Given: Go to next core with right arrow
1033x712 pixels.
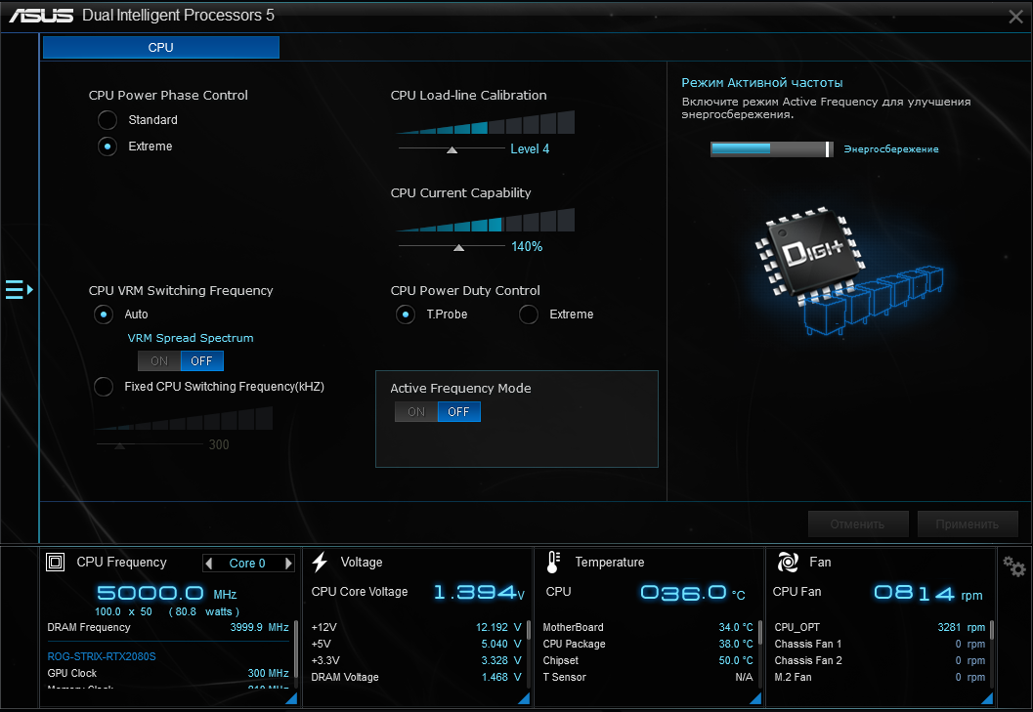Looking at the screenshot, I should tap(288, 564).
